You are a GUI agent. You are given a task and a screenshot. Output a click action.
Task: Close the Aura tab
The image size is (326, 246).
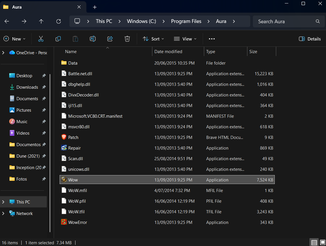pos(79,7)
